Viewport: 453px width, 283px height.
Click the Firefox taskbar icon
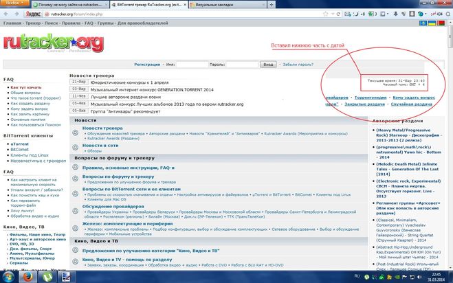click(x=27, y=278)
